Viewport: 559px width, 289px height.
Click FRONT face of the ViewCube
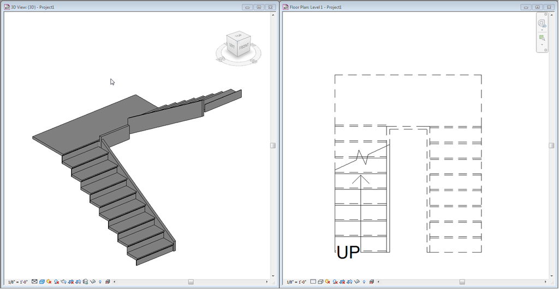click(x=244, y=47)
